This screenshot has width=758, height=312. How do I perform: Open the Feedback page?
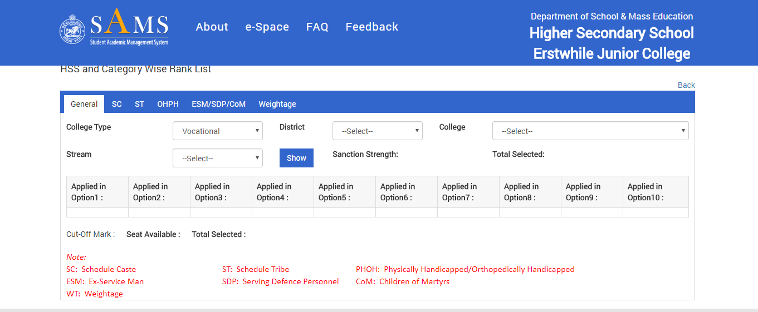[x=371, y=27]
